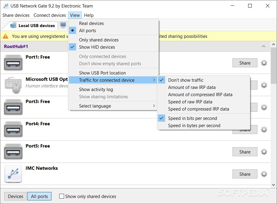Choose Speed in bits per second
The width and height of the screenshot is (277, 204).
[204, 118]
